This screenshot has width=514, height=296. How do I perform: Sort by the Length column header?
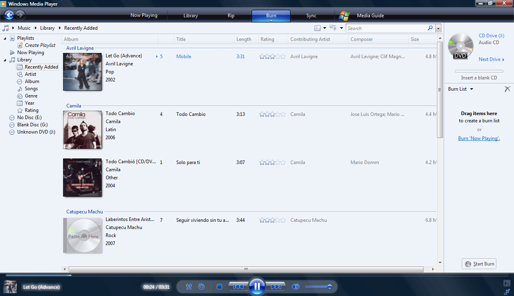(x=246, y=39)
